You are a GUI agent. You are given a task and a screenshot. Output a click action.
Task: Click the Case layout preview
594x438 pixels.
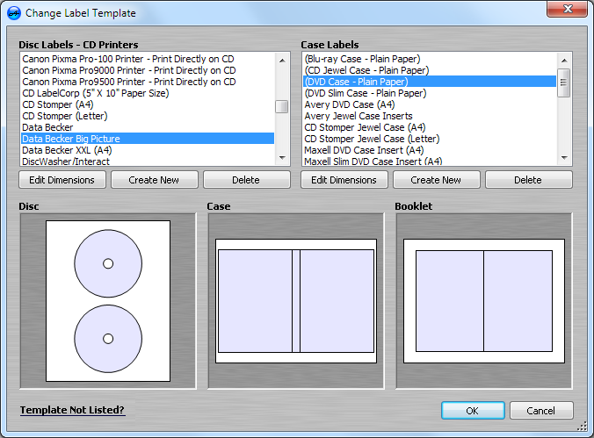pos(296,301)
